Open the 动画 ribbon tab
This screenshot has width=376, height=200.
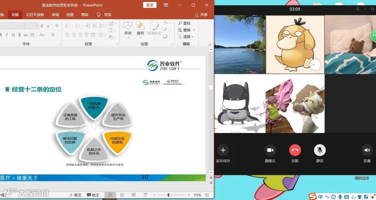tap(15, 15)
